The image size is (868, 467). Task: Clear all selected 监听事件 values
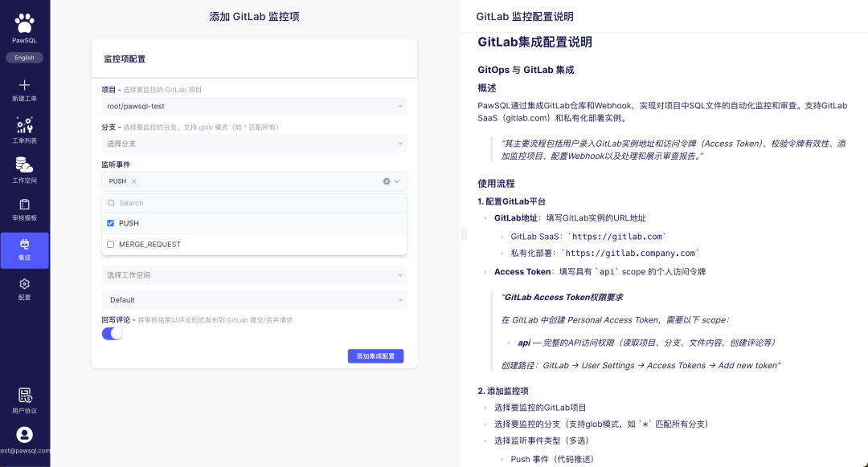(387, 181)
